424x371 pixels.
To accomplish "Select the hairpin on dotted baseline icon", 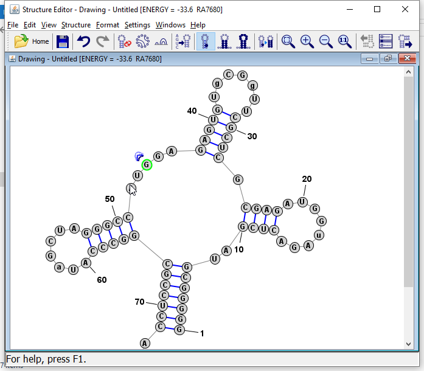I will pyautogui.click(x=224, y=41).
